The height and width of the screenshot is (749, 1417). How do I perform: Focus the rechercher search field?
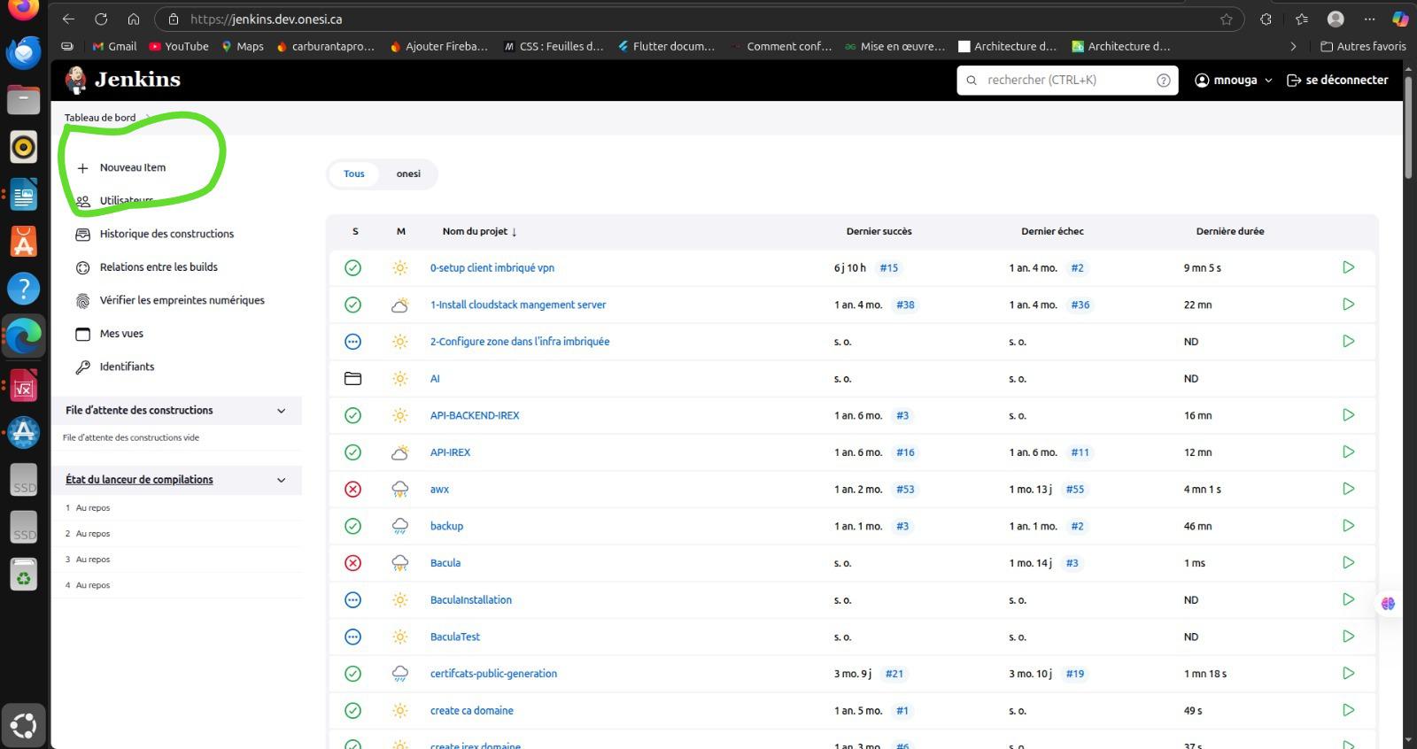click(x=1067, y=80)
